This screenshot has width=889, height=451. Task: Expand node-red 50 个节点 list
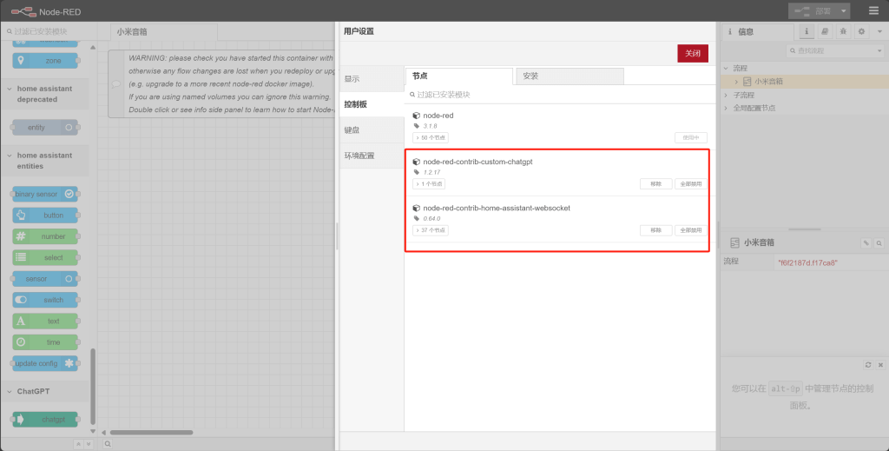[431, 138]
